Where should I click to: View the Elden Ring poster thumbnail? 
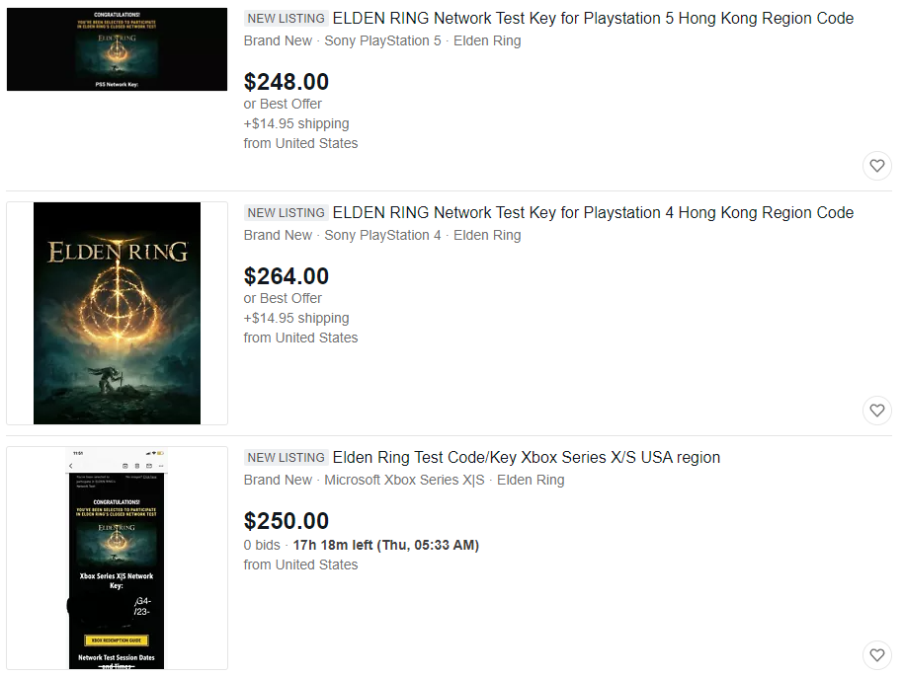click(x=117, y=313)
